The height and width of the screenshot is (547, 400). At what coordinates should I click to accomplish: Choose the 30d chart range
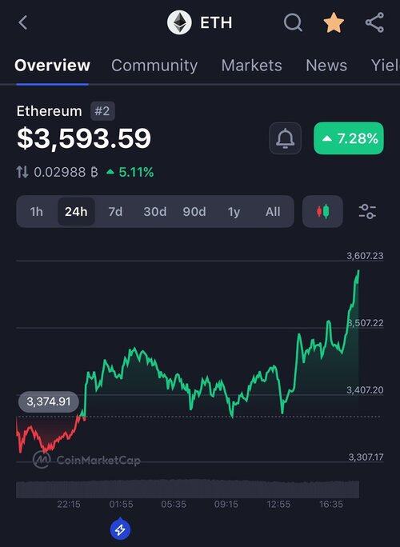[x=155, y=211]
